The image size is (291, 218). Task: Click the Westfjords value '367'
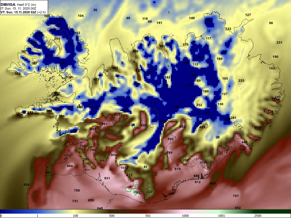coord(24,51)
